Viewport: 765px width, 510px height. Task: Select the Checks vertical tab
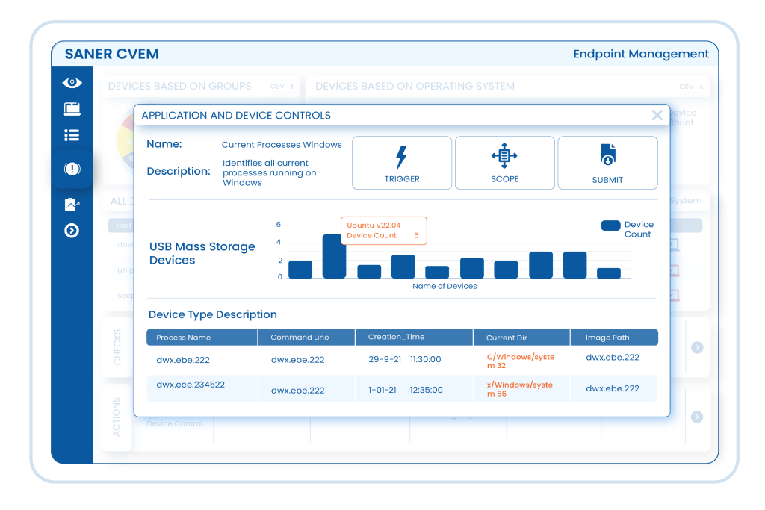tap(117, 348)
